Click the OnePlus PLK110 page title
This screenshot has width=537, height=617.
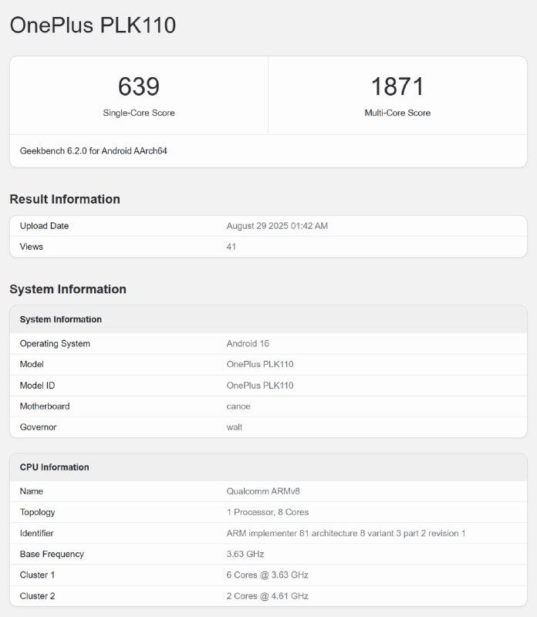93,25
